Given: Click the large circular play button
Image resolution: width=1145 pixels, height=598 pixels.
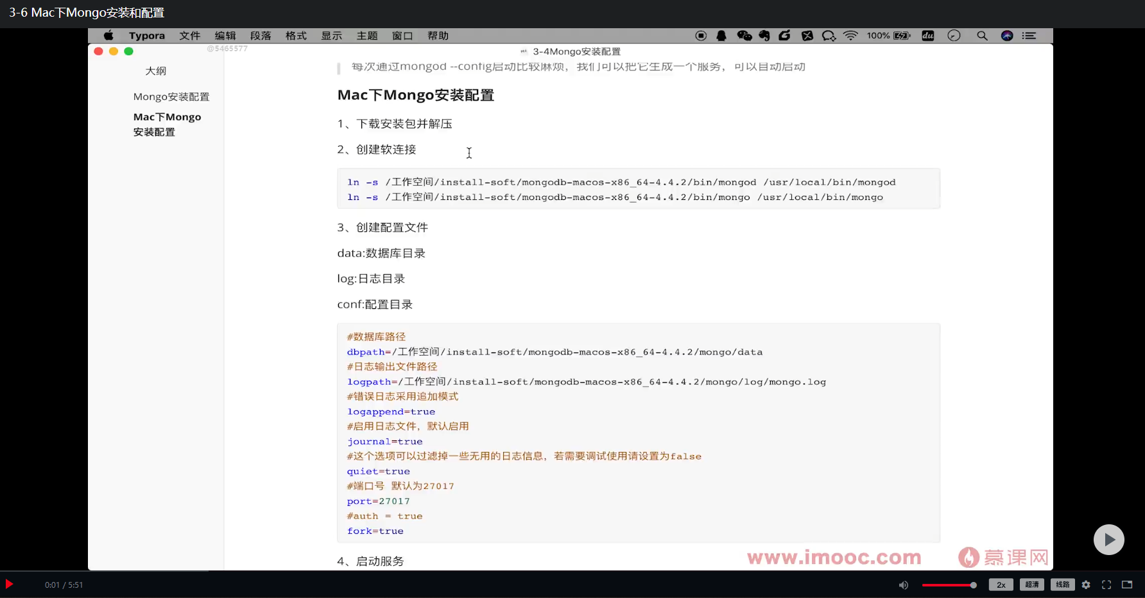Looking at the screenshot, I should pos(1109,540).
